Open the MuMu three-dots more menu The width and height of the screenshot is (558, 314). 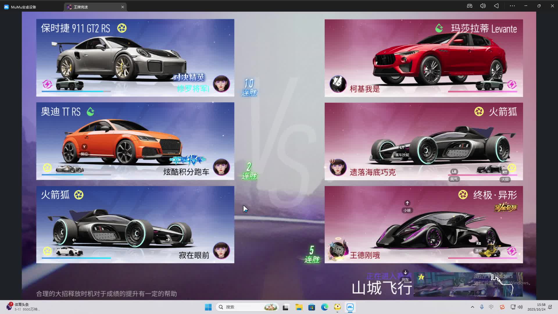[x=512, y=6]
